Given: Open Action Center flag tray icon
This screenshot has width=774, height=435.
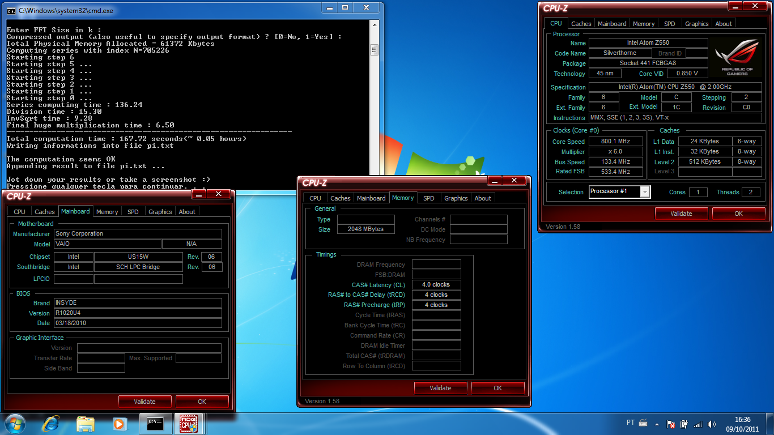Looking at the screenshot, I should 671,424.
